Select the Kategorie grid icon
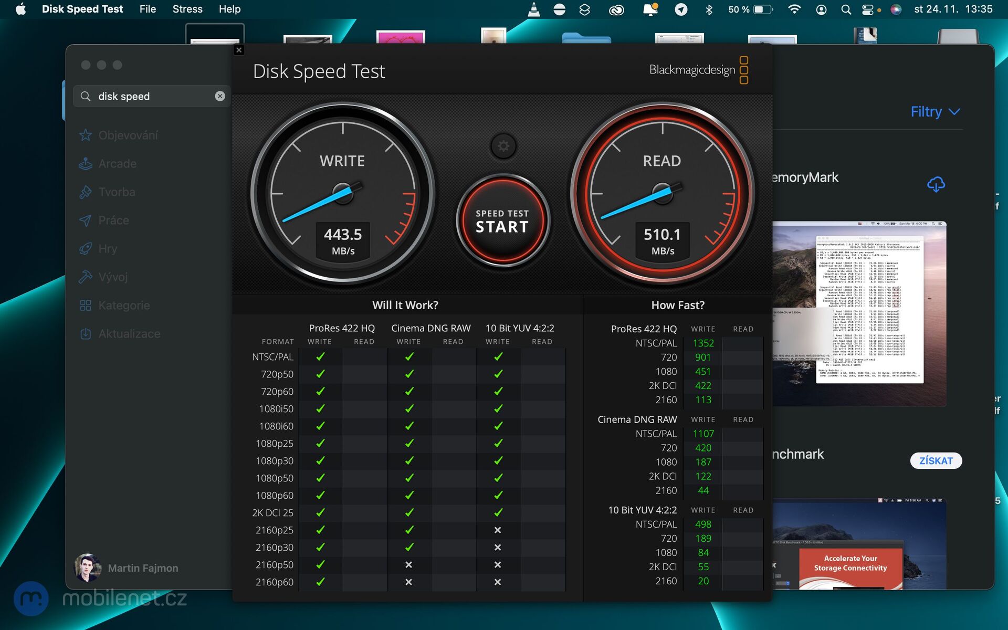1008x630 pixels. pos(86,305)
